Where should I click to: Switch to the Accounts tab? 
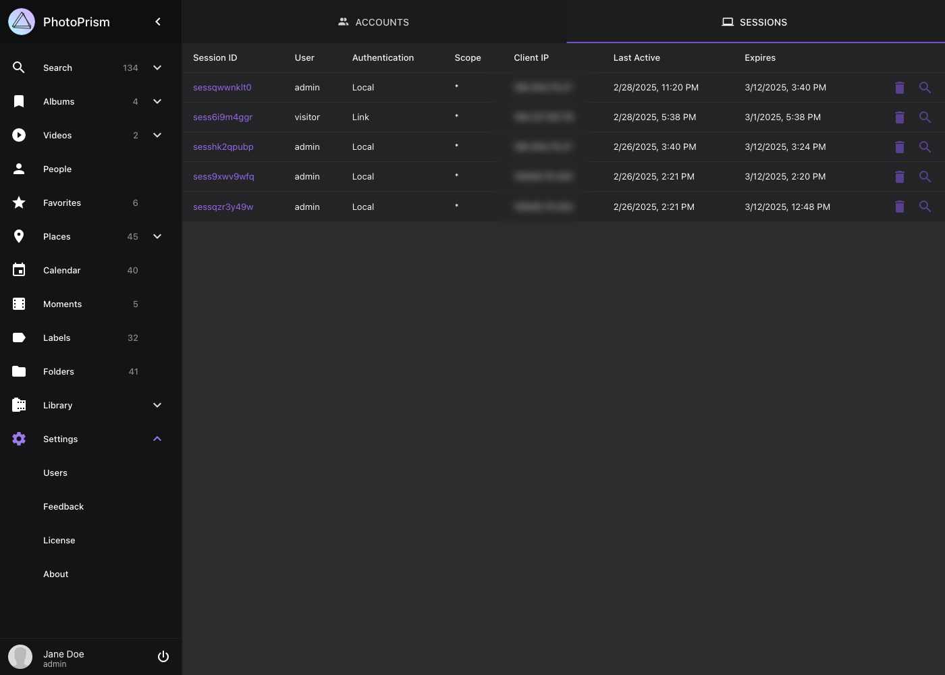tap(373, 22)
